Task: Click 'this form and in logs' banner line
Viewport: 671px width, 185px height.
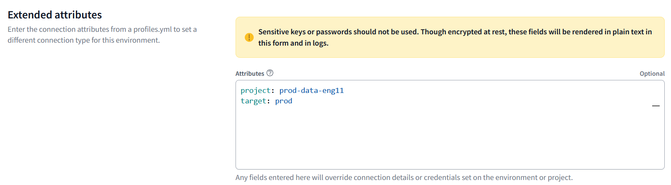Action: pyautogui.click(x=293, y=43)
